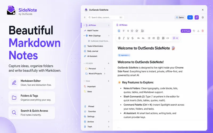213x133 pixels.
Task: Add a new tag with the plus icon
Action: click(108, 81)
